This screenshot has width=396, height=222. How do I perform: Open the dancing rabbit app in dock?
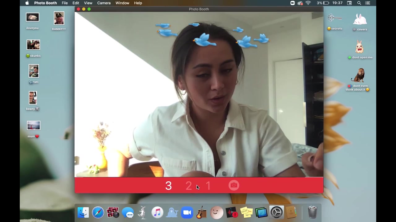(143, 212)
